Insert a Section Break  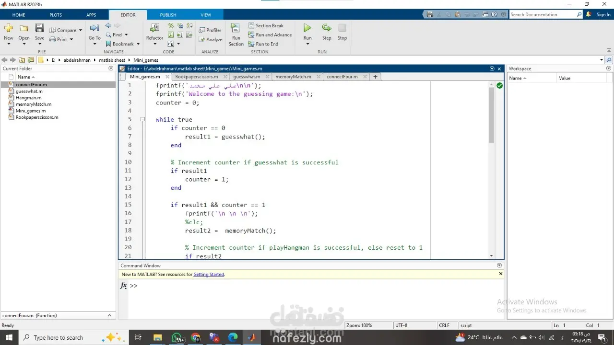tap(266, 25)
